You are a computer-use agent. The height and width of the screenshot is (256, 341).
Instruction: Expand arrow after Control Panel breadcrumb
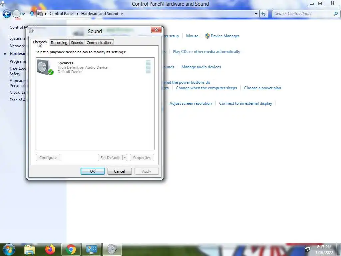77,14
